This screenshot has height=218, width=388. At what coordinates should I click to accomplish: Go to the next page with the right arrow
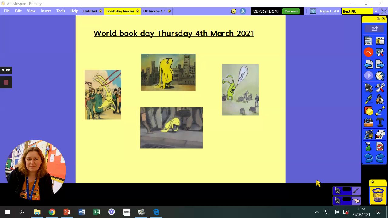coord(380,64)
